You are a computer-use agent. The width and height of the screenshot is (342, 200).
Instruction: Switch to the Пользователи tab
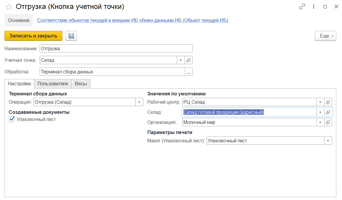(x=53, y=84)
